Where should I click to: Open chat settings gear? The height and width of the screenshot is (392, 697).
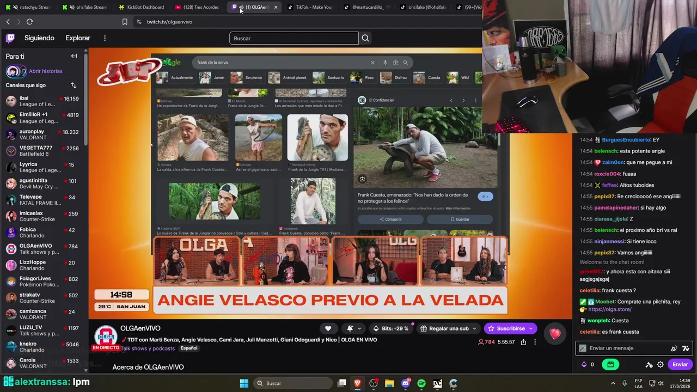point(661,364)
